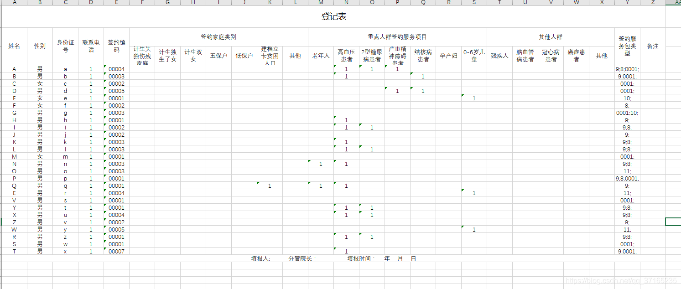Select the '11;' package cell in row O
681x289 pixels.
[627, 171]
